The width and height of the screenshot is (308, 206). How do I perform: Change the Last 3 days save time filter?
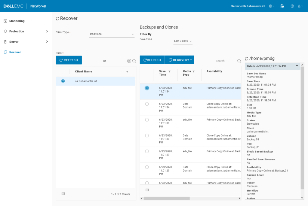(x=183, y=42)
